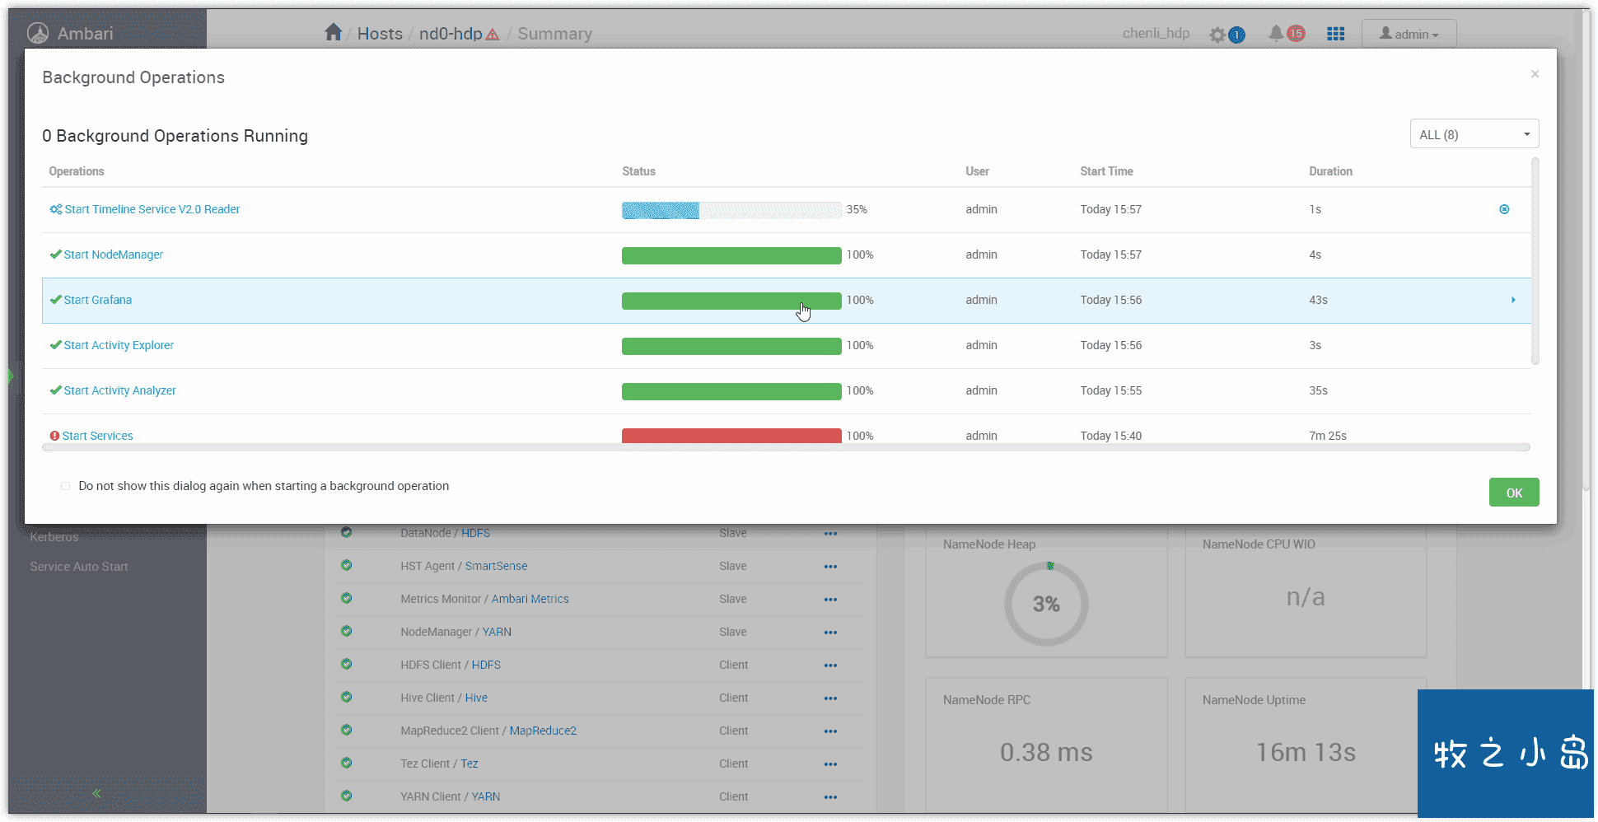
Task: Click the status icon for MapReduce2 Client
Action: coord(347,730)
